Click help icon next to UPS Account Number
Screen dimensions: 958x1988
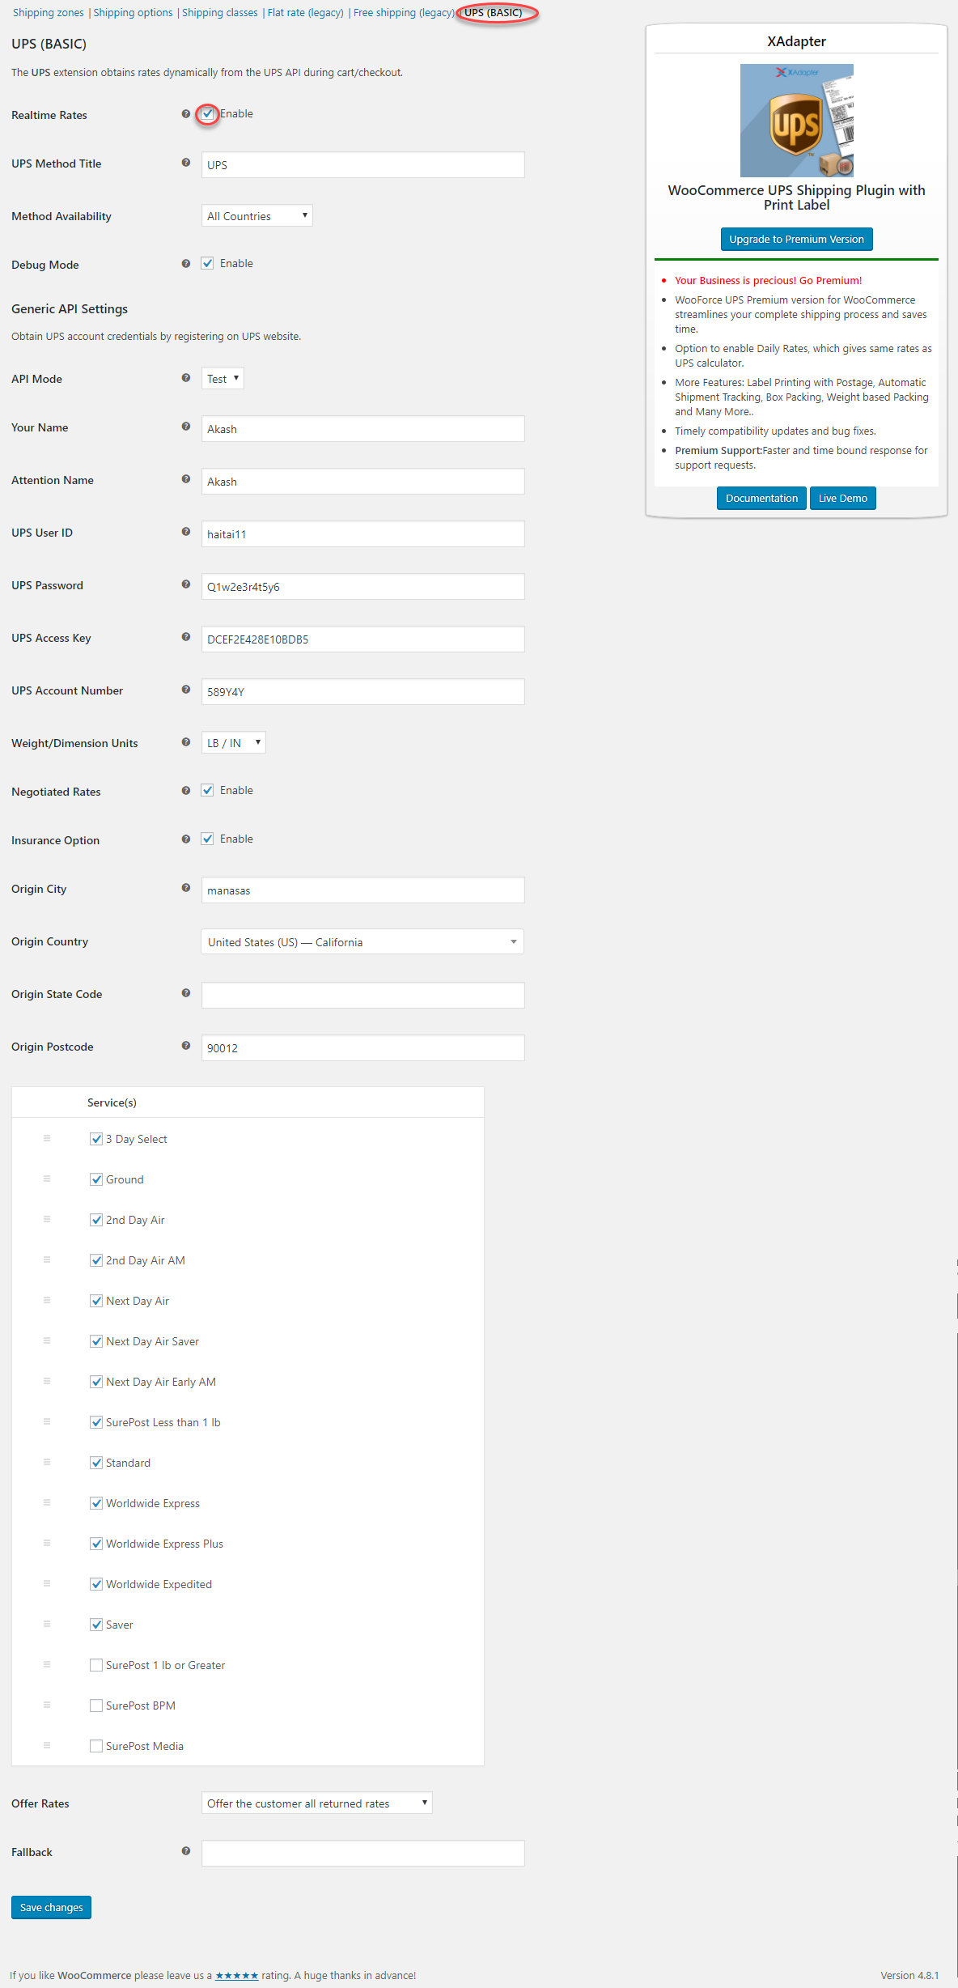[x=186, y=690]
